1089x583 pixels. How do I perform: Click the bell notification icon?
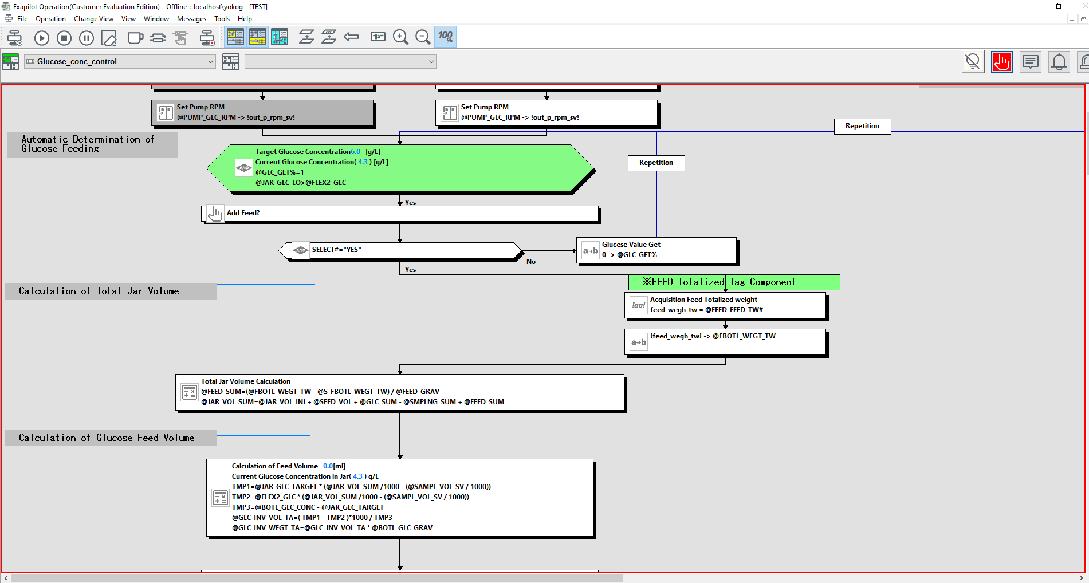1059,62
